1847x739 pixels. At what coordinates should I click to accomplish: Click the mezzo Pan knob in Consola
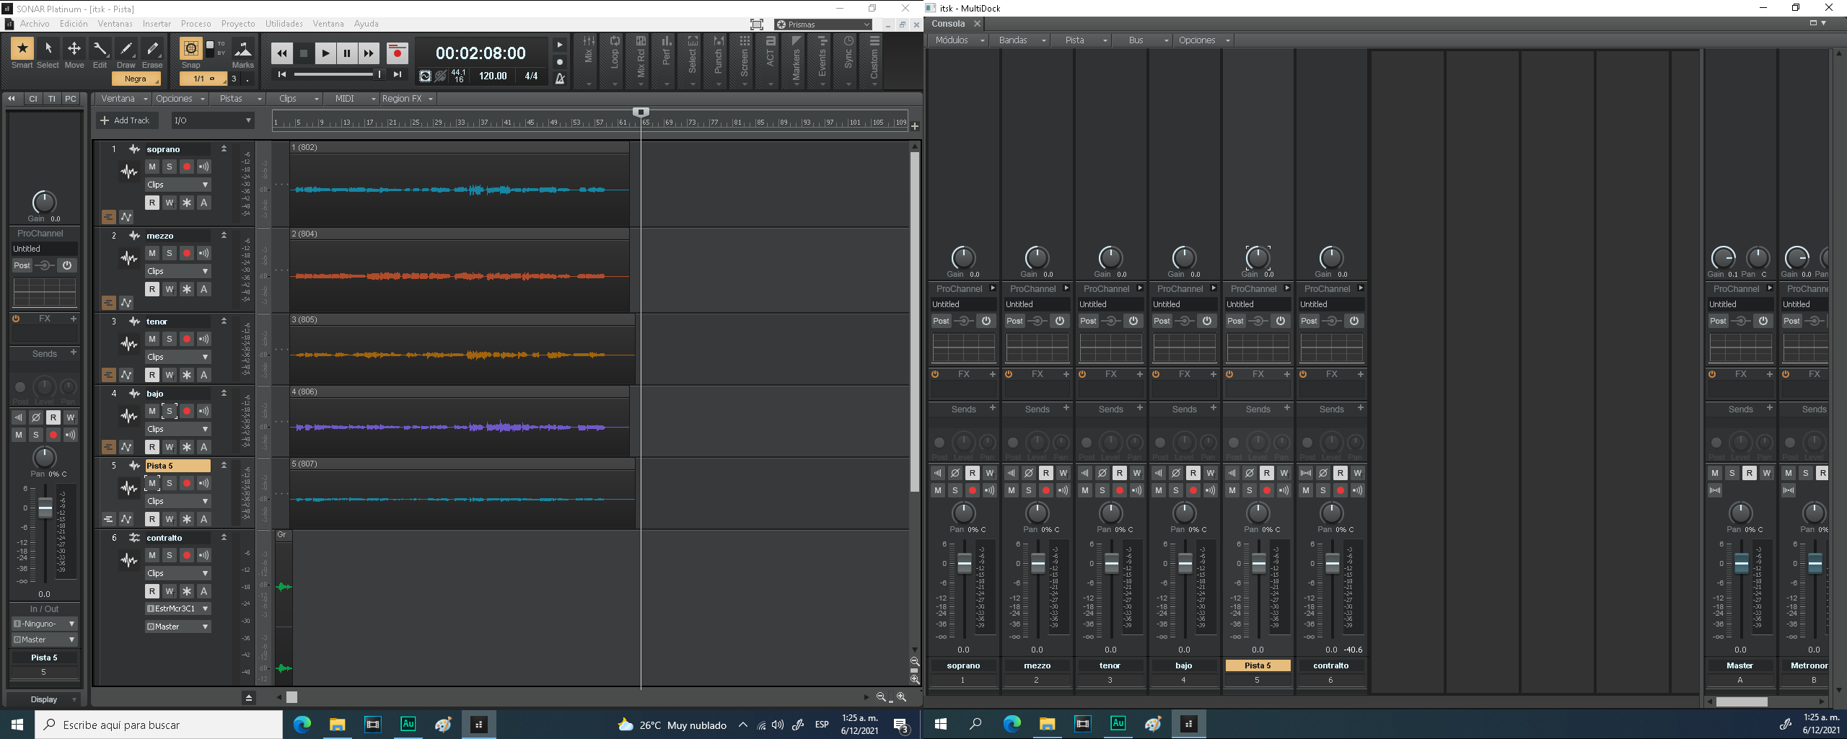[x=1037, y=513]
